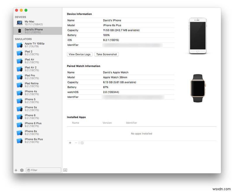
Task: Select the iPhone 4s simulator
Action: click(20, 93)
